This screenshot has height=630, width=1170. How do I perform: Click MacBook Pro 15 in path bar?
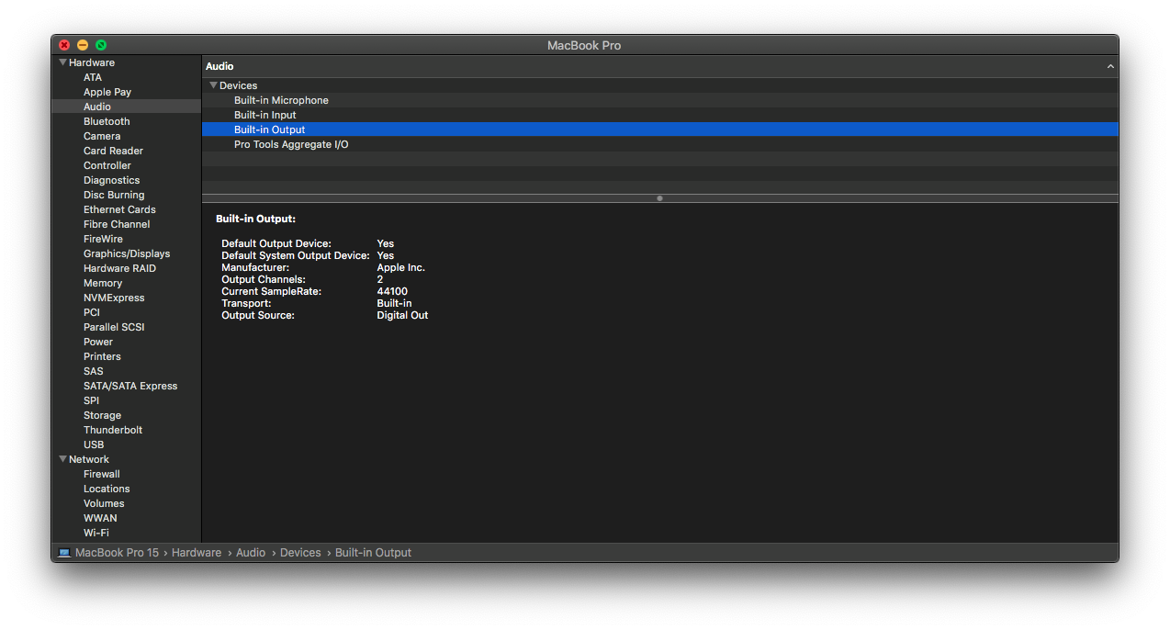tap(117, 553)
